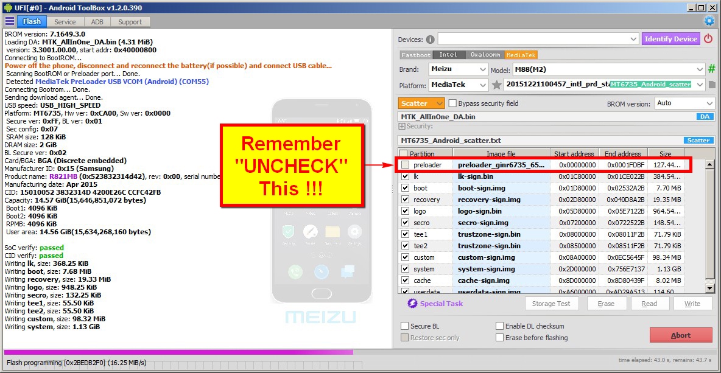Uncheck the lk partition checkbox
Image resolution: width=721 pixels, height=373 pixels.
pos(405,176)
